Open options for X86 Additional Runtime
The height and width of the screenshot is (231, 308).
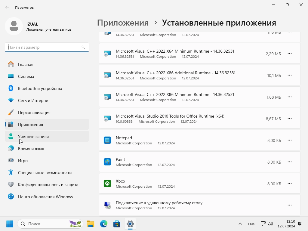click(x=290, y=75)
